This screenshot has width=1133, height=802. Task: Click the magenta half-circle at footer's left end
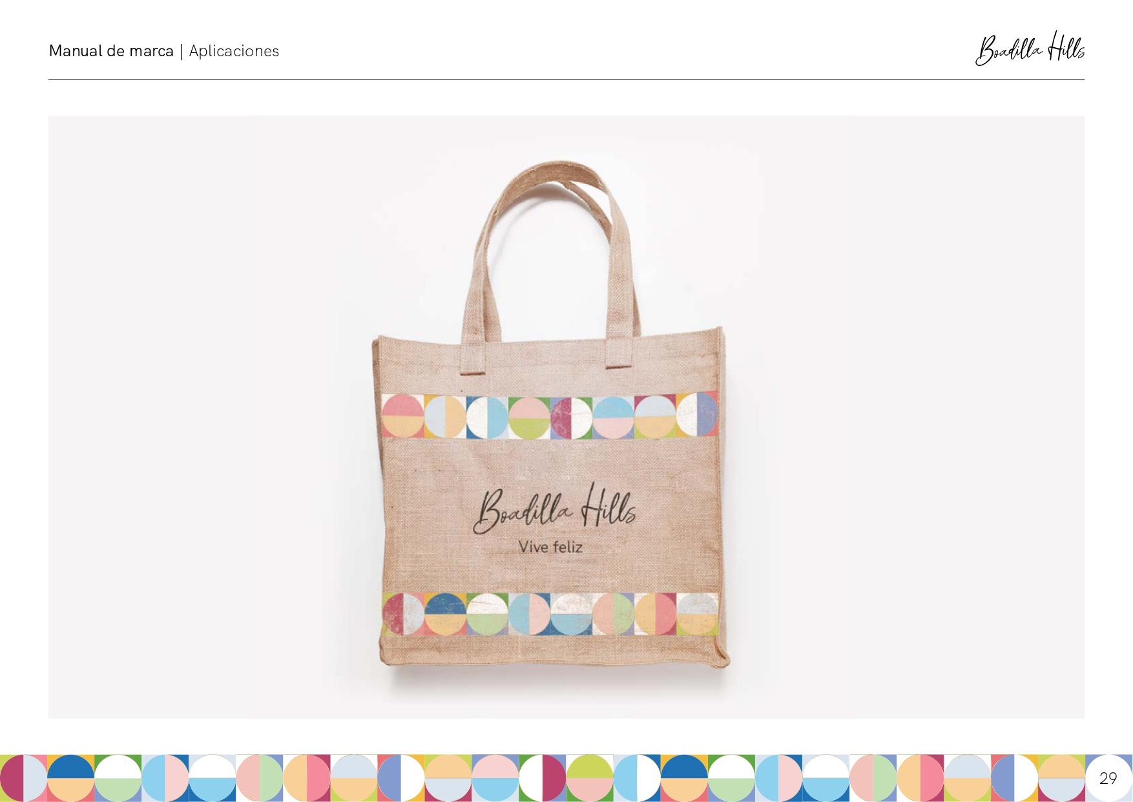click(12, 778)
